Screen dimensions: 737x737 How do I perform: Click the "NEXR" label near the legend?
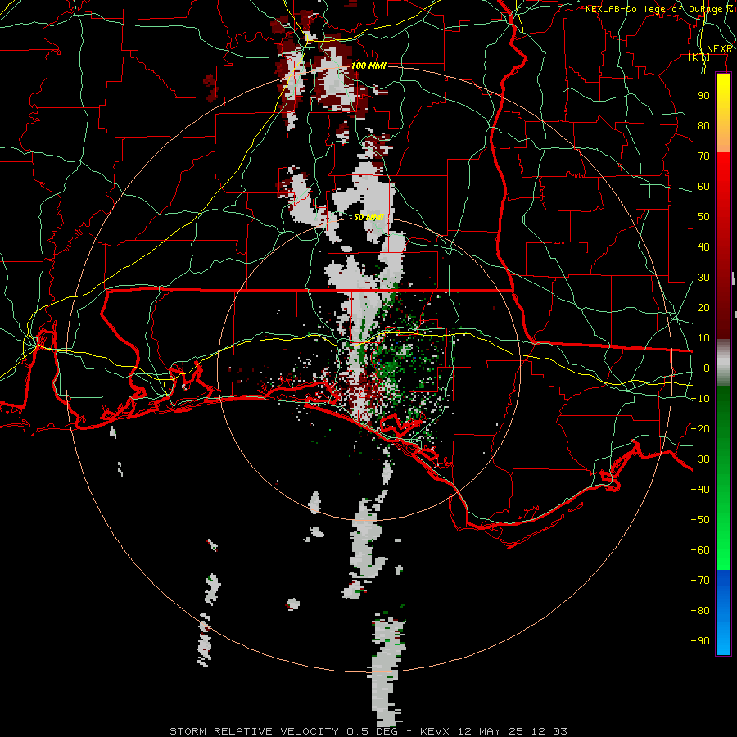(x=720, y=49)
